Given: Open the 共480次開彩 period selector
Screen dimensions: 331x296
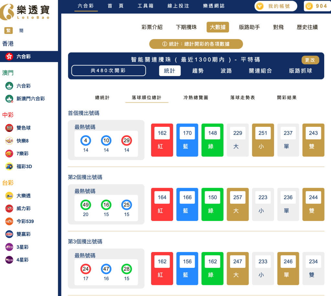Looking at the screenshot, I should point(108,70).
